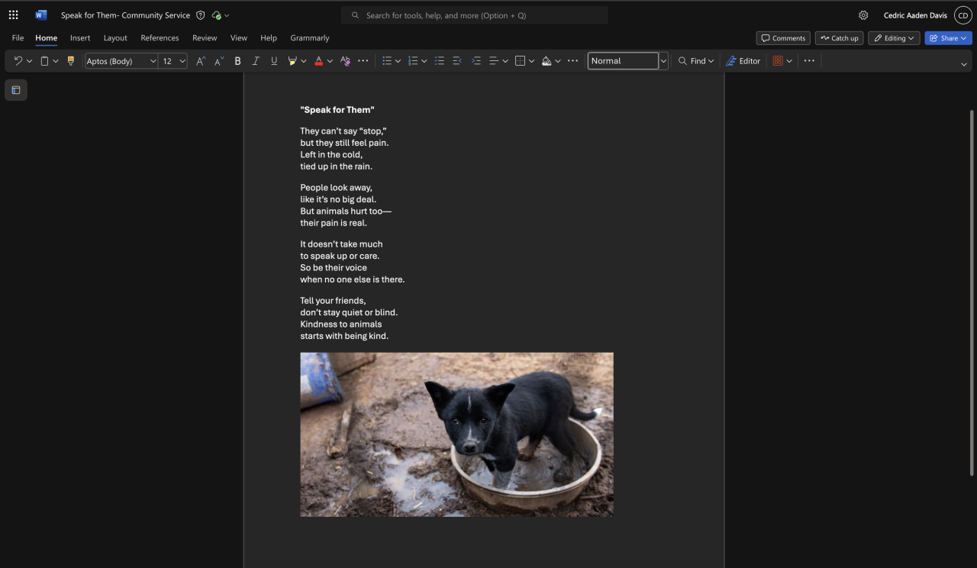The height and width of the screenshot is (568, 977).
Task: Open the Aptos (Body) font dropdown
Action: point(153,61)
